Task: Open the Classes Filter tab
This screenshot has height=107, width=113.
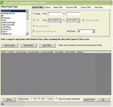Action: click(86, 7)
